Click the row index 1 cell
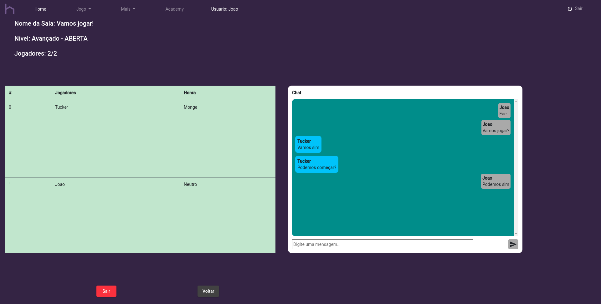The height and width of the screenshot is (304, 601). (10, 184)
